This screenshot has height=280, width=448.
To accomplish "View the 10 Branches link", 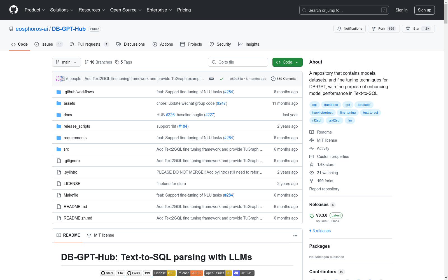I will (98, 62).
